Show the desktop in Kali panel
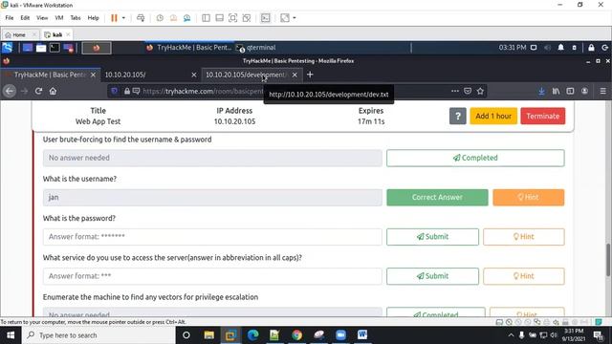Viewport: 612px width, 344px height. coord(28,48)
